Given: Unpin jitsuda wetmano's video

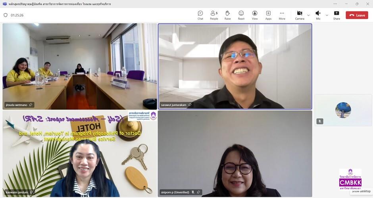Looking at the screenshot, I should [31, 105].
